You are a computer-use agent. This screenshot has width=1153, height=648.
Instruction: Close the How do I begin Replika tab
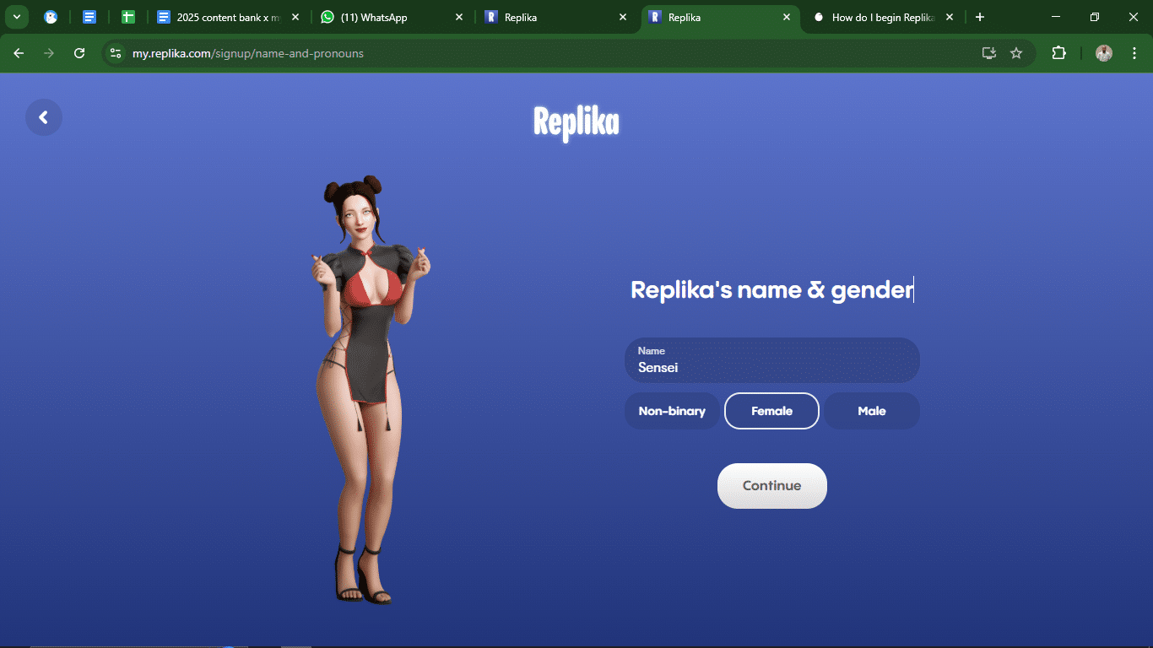[950, 17]
